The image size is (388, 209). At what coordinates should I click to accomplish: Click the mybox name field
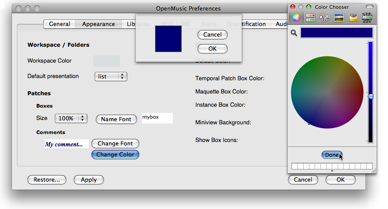[x=157, y=118]
